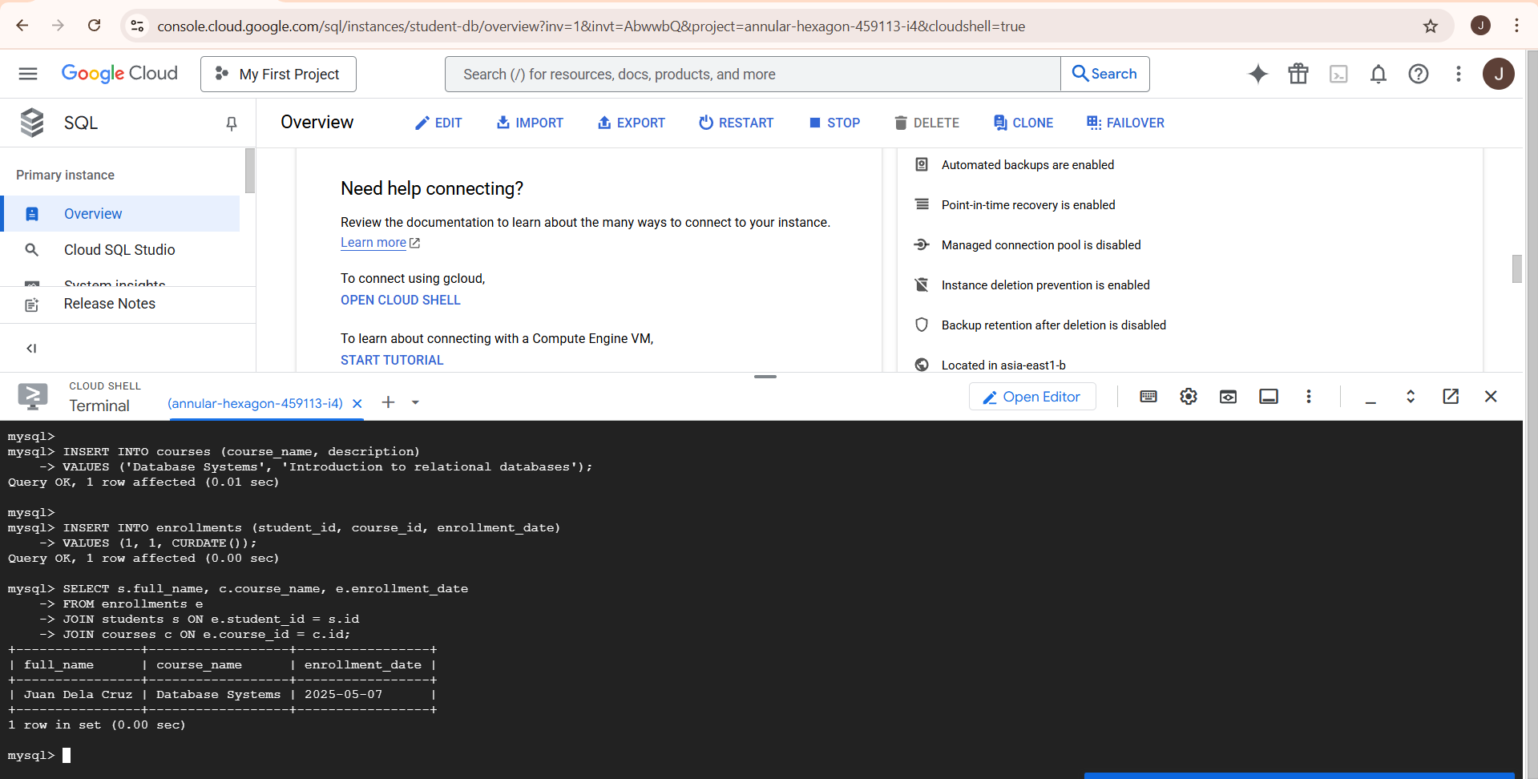
Task: Click 'Point-in-time recovery is enabled' text
Action: pos(1028,205)
